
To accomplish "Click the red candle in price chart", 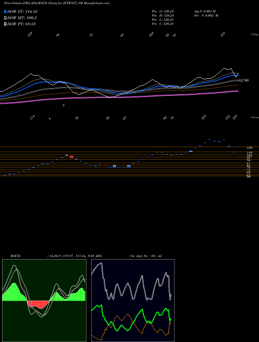I will 71,157.
